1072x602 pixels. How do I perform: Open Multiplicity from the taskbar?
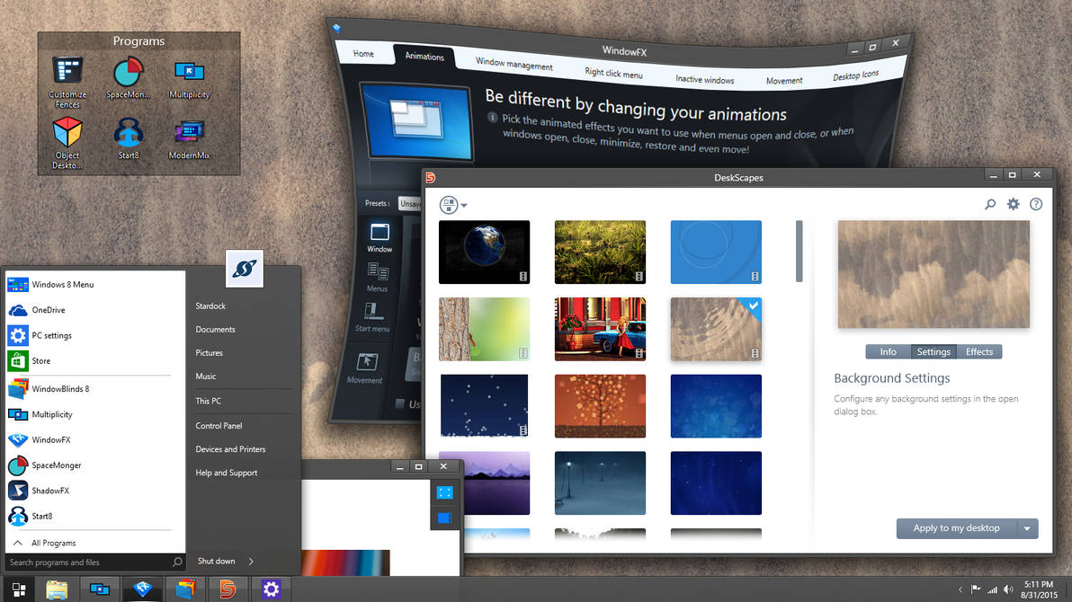coord(100,589)
